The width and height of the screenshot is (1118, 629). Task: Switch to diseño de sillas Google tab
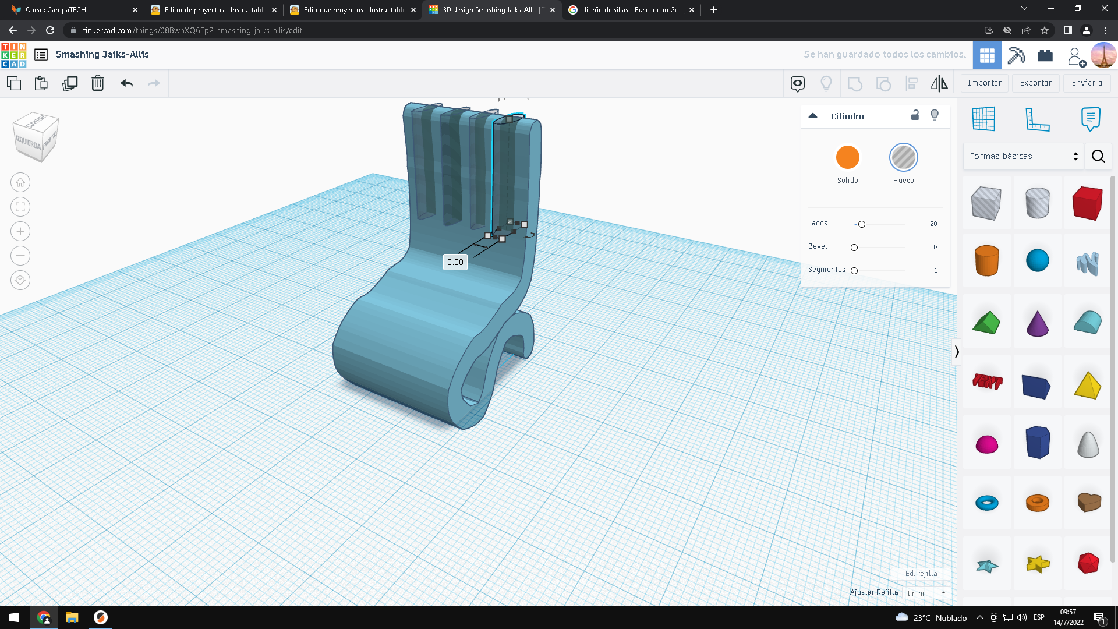pos(631,10)
